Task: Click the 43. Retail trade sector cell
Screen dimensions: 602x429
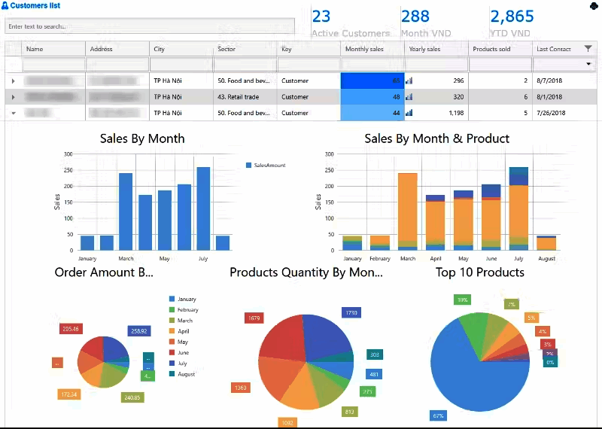Action: click(x=245, y=97)
